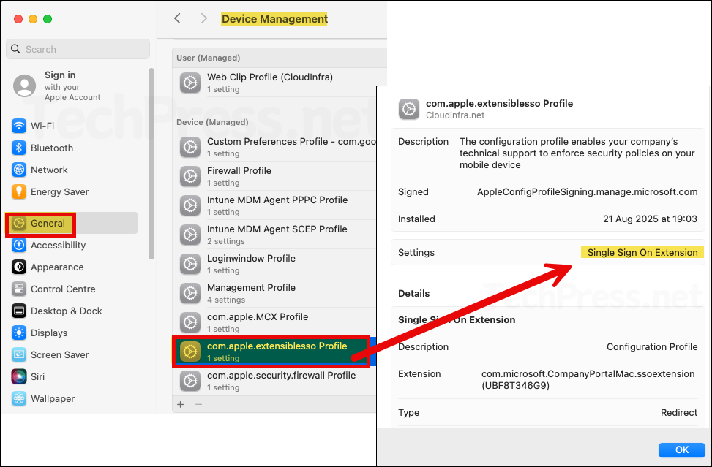Click AppleConfigProfileSigning.manage.microsoft.com signed value
712x467 pixels.
tap(587, 191)
